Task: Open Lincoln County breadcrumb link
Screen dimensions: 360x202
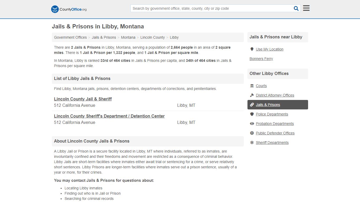Action: (153, 37)
